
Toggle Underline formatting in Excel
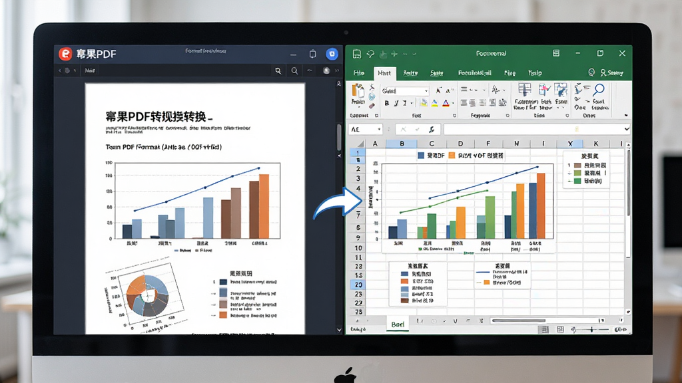[x=404, y=103]
